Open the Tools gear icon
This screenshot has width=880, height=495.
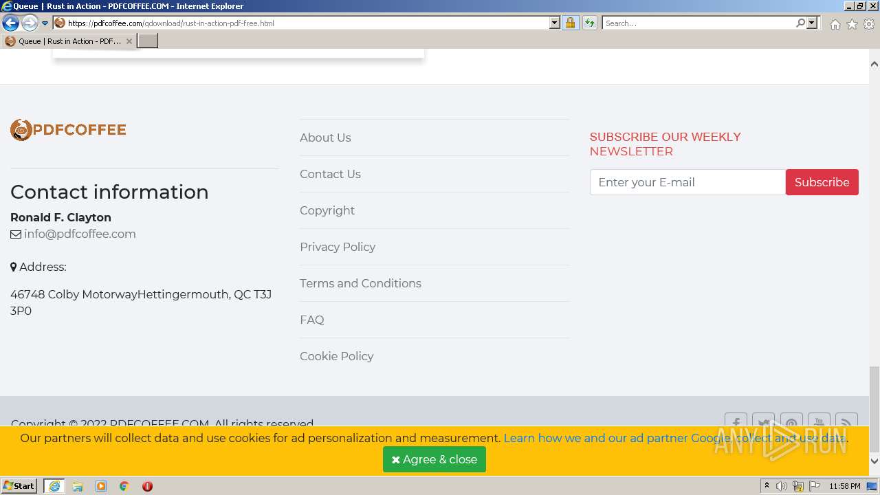point(869,24)
